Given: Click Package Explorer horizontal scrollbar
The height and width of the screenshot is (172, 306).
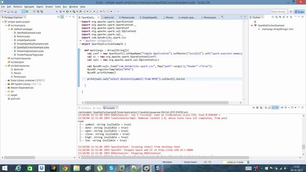Looking at the screenshot, I should (x=20, y=158).
